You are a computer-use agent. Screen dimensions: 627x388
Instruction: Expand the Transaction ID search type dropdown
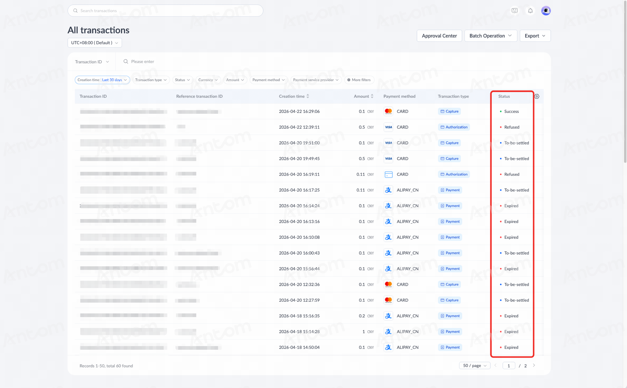point(92,62)
